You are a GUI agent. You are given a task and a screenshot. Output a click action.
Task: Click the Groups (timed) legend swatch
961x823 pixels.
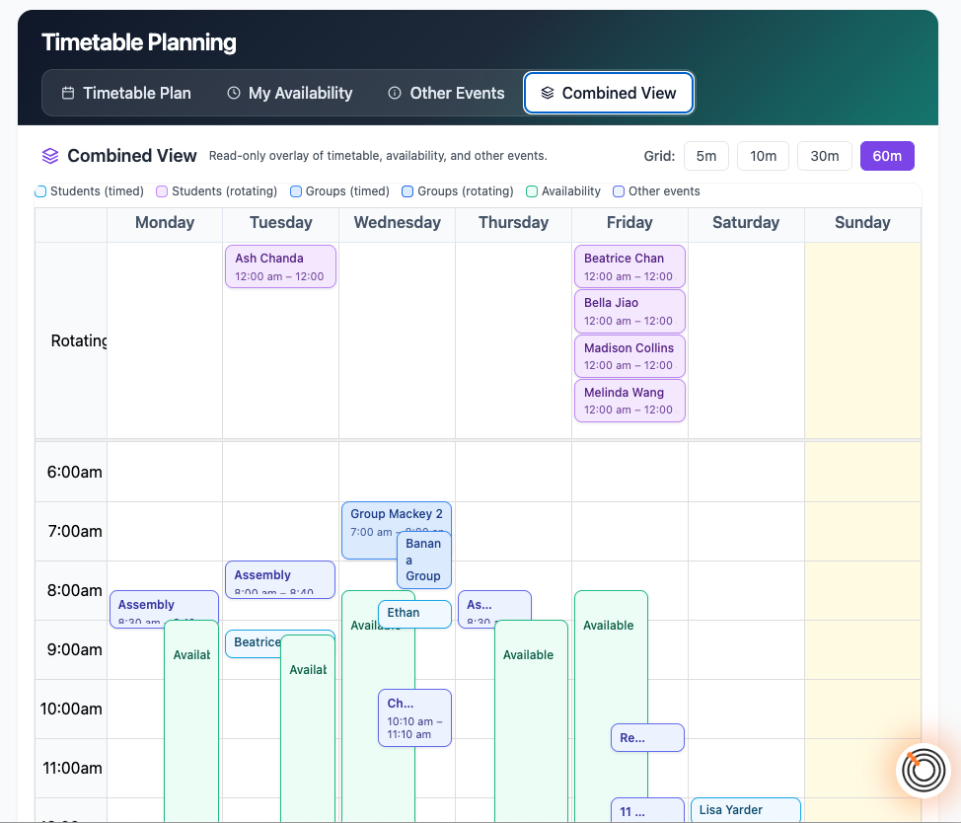pyautogui.click(x=296, y=191)
